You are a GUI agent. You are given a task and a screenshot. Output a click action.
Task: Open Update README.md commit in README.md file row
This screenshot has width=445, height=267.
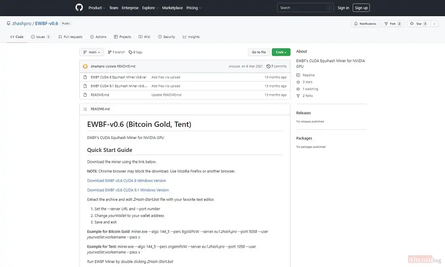click(x=166, y=95)
